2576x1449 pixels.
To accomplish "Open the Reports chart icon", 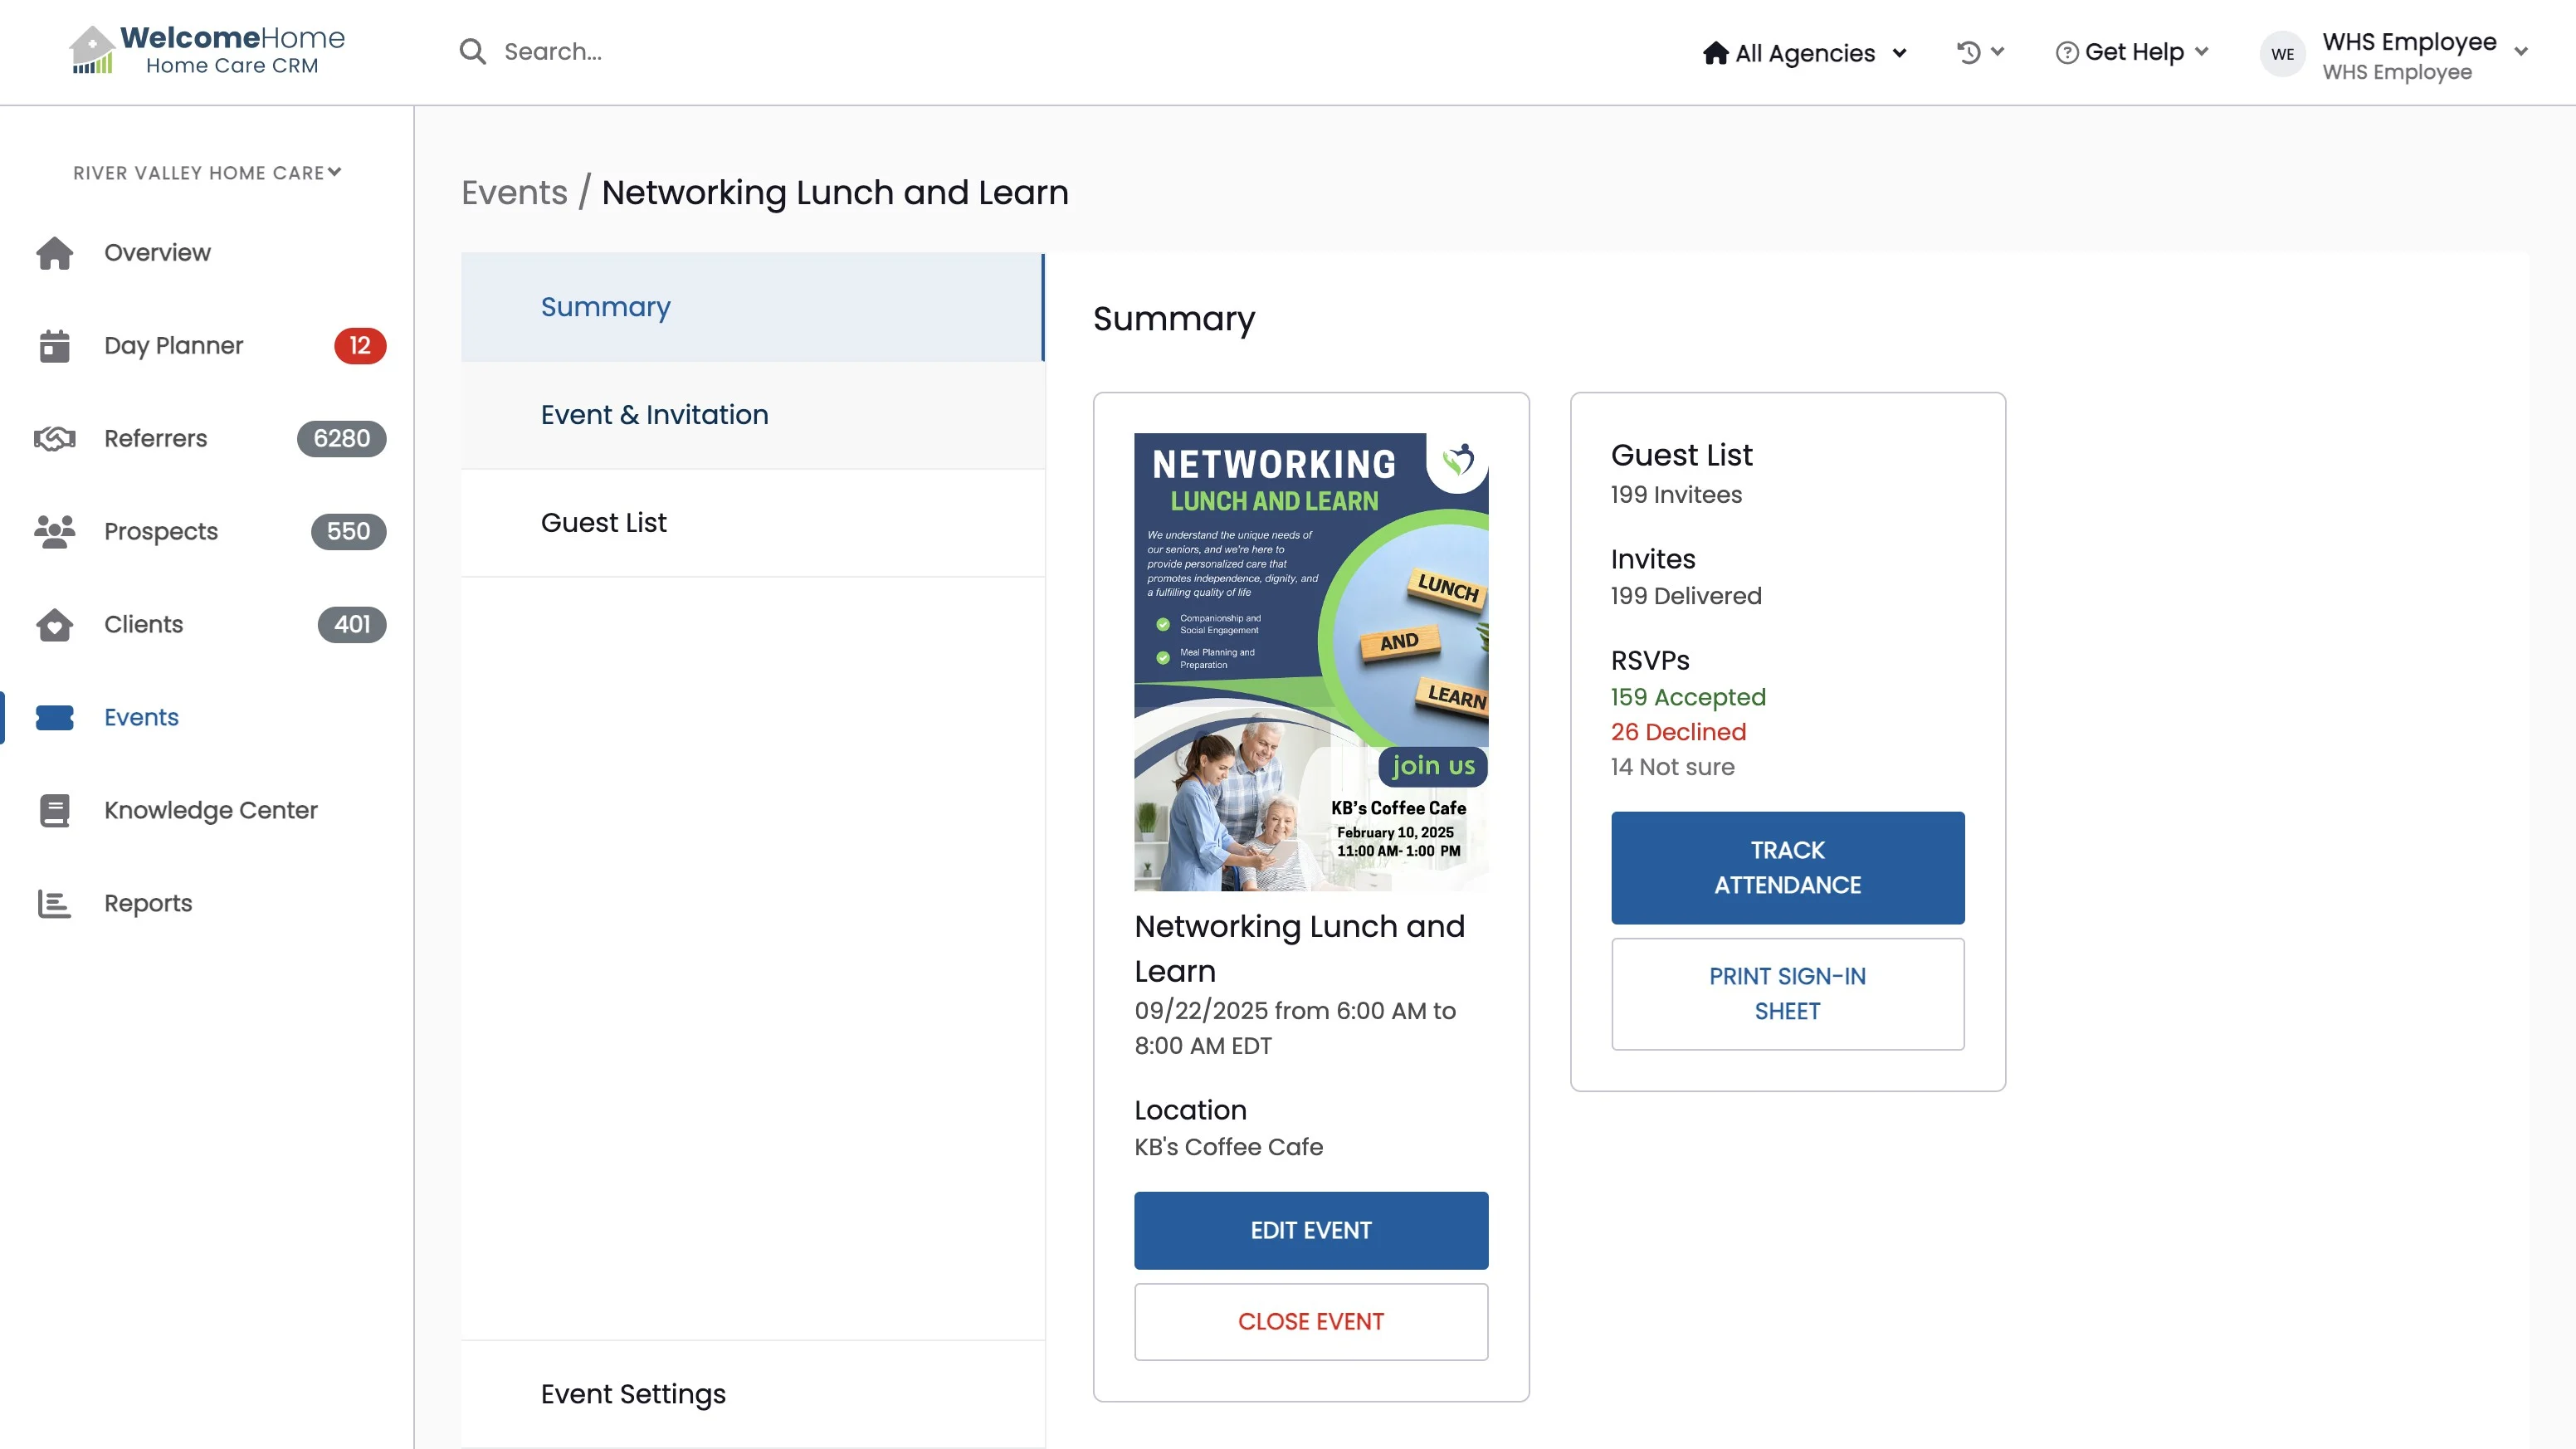I will 54,904.
